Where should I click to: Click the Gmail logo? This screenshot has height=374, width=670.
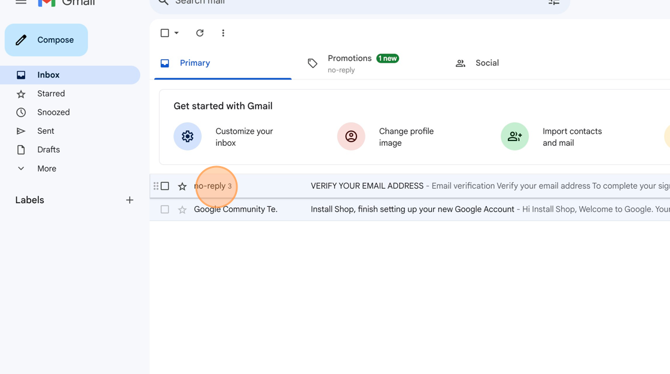(x=66, y=3)
